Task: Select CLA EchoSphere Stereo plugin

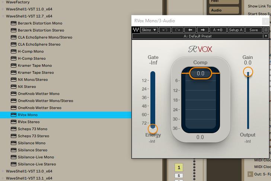Action: click(39, 44)
